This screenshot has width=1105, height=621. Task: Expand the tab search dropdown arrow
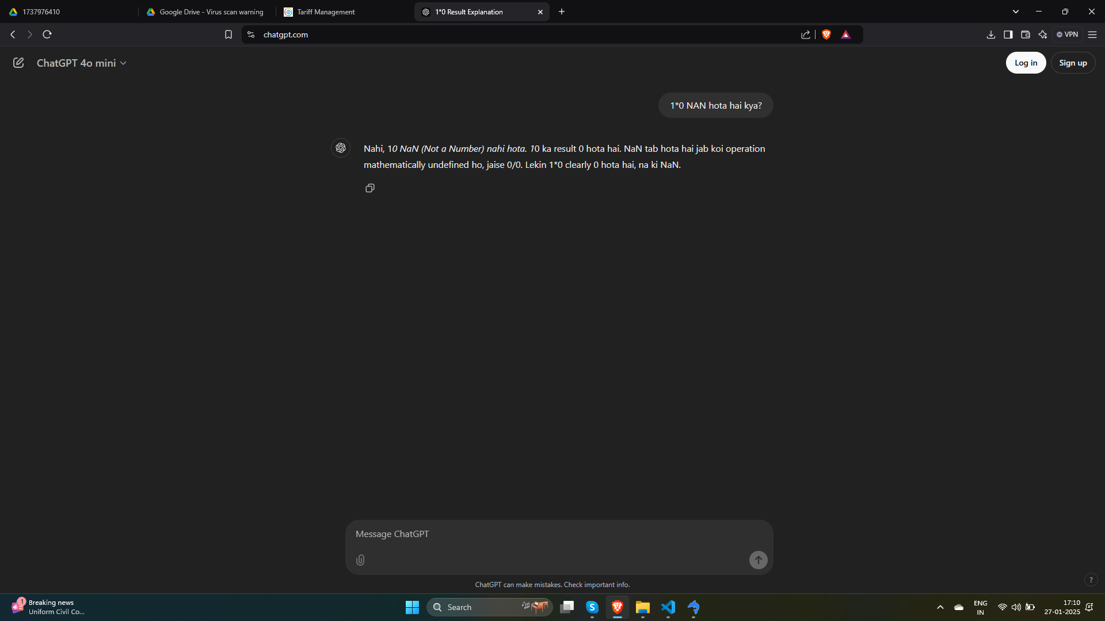coord(1016,11)
